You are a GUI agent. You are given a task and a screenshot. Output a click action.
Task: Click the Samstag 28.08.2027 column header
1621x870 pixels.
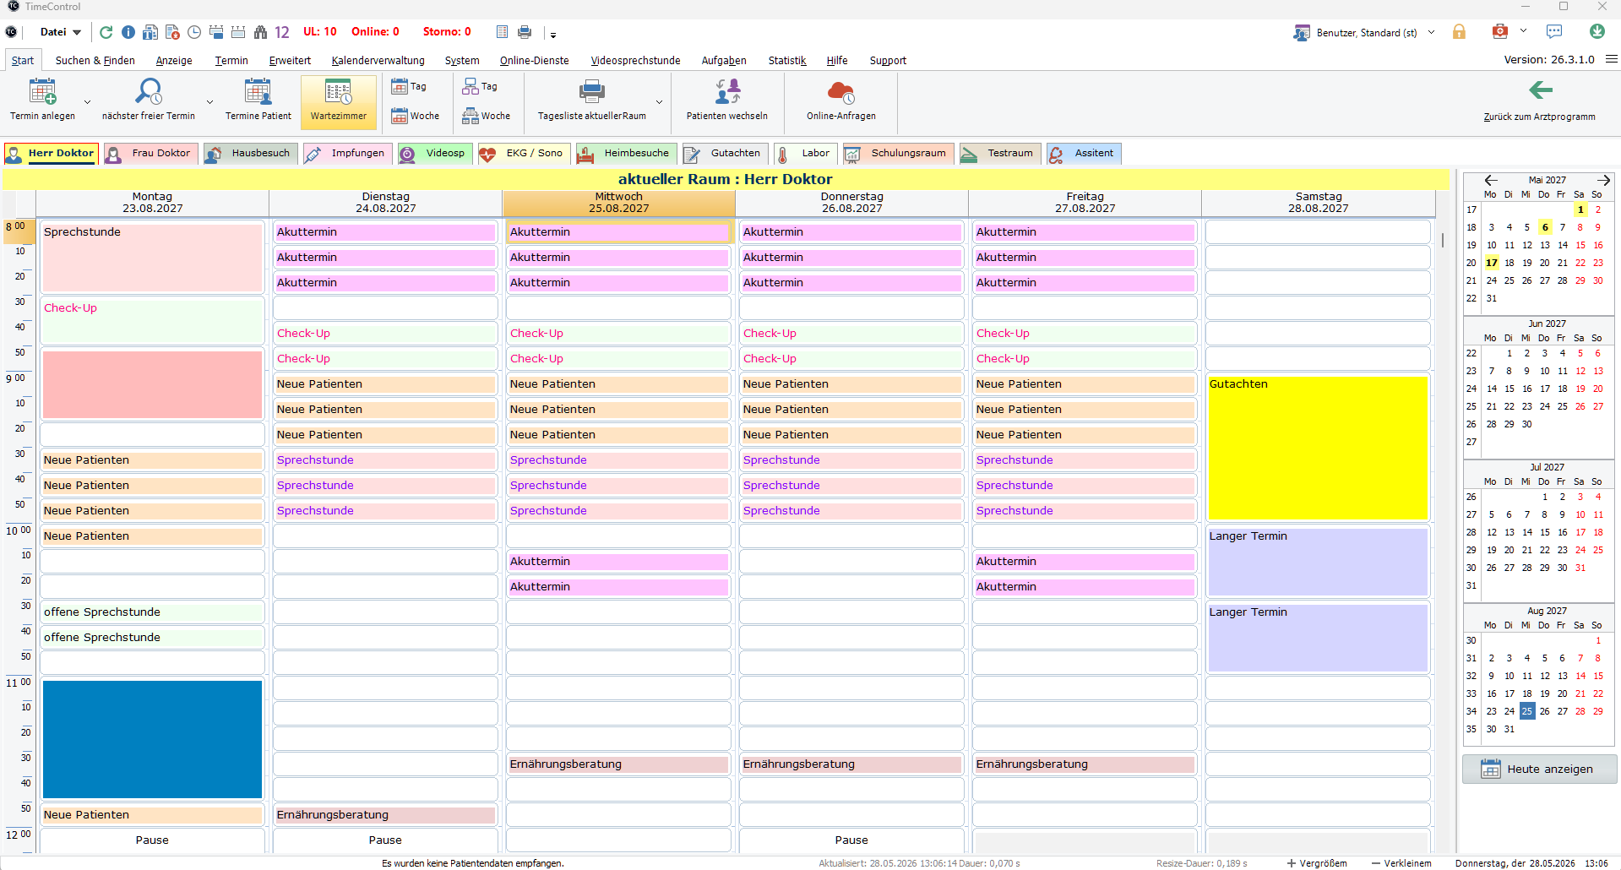click(x=1318, y=203)
